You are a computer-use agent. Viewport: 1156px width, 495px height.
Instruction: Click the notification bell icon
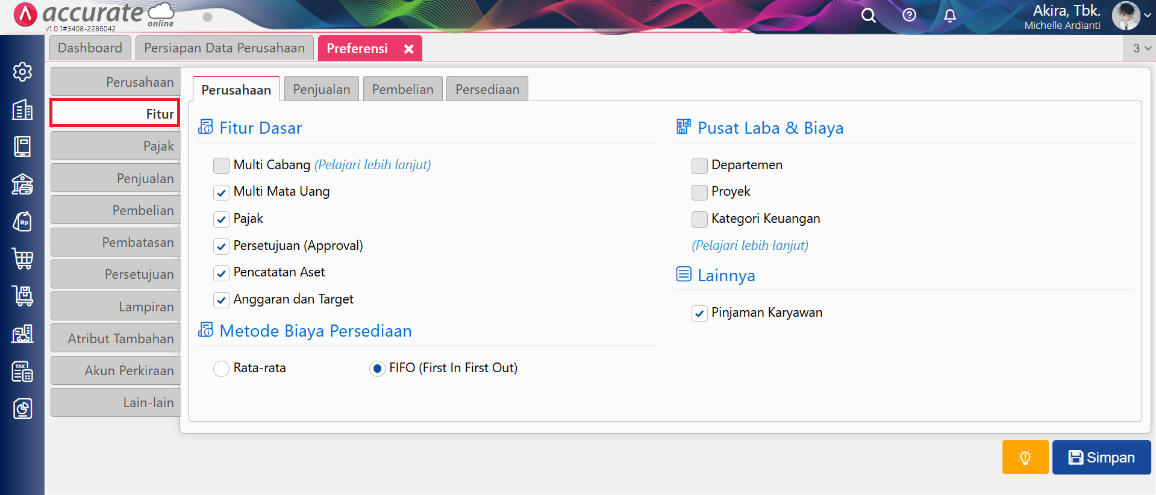[949, 16]
